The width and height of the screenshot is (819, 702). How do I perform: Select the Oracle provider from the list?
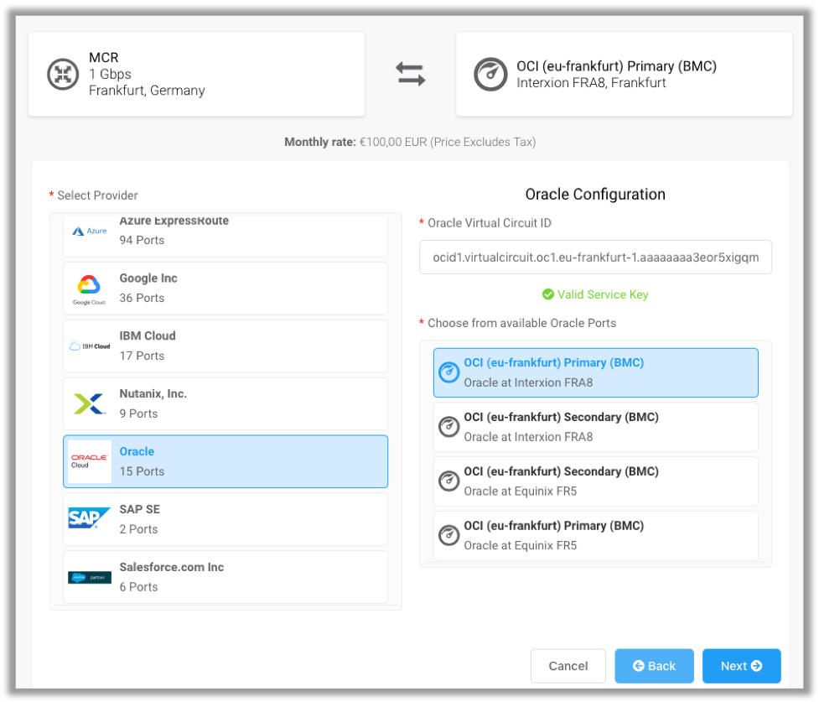pyautogui.click(x=225, y=461)
